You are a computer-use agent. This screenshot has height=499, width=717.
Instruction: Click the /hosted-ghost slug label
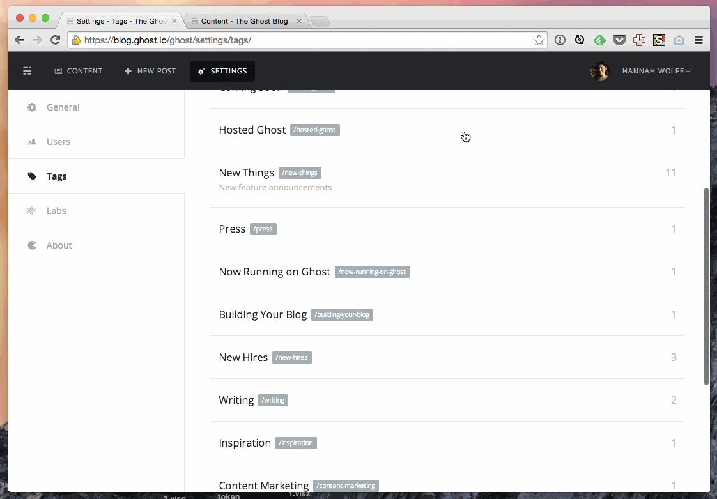(314, 130)
